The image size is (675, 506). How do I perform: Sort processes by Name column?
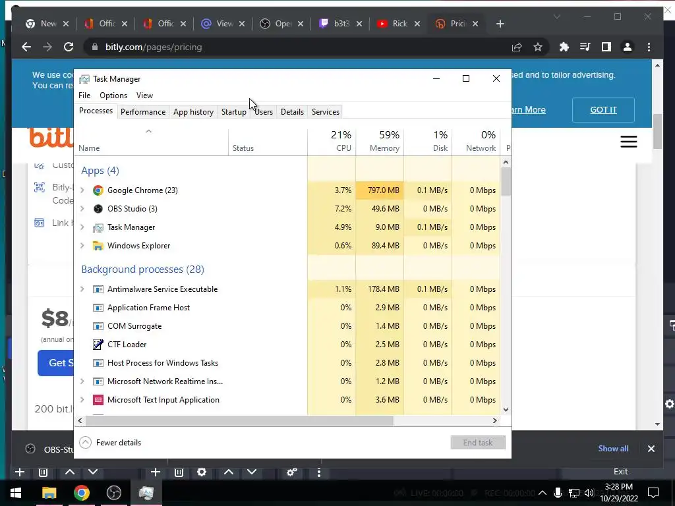(151, 142)
